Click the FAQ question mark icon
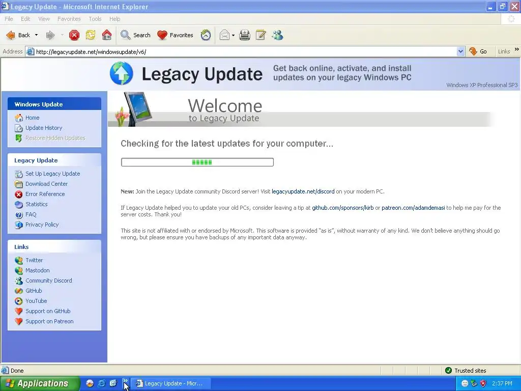This screenshot has height=391, width=521. point(19,215)
